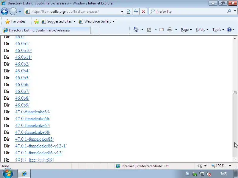Screen dimensions: 238x178
Task: Click the 5:45 taskbar clock
Action: click(x=223, y=174)
